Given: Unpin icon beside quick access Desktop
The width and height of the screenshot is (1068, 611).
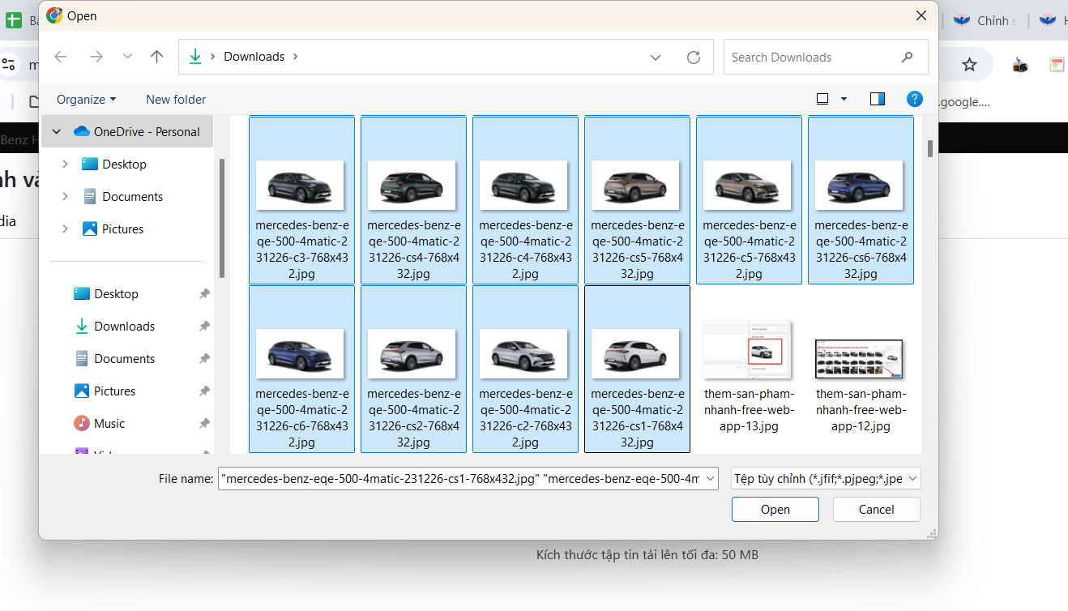Looking at the screenshot, I should pyautogui.click(x=204, y=294).
